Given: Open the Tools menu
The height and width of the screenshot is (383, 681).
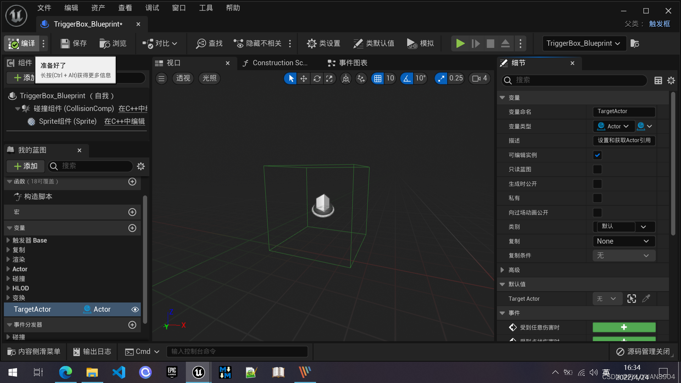Looking at the screenshot, I should tap(206, 8).
